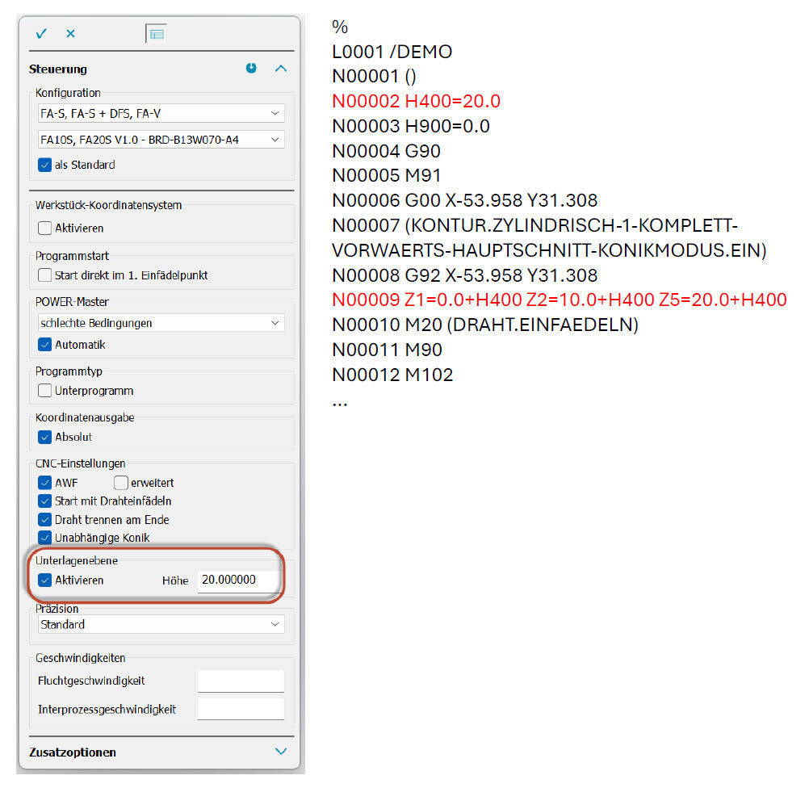Open the FA-S, FA-S + DFS, FA-V dropdown
Screen dimensions: 809x788
[x=161, y=114]
